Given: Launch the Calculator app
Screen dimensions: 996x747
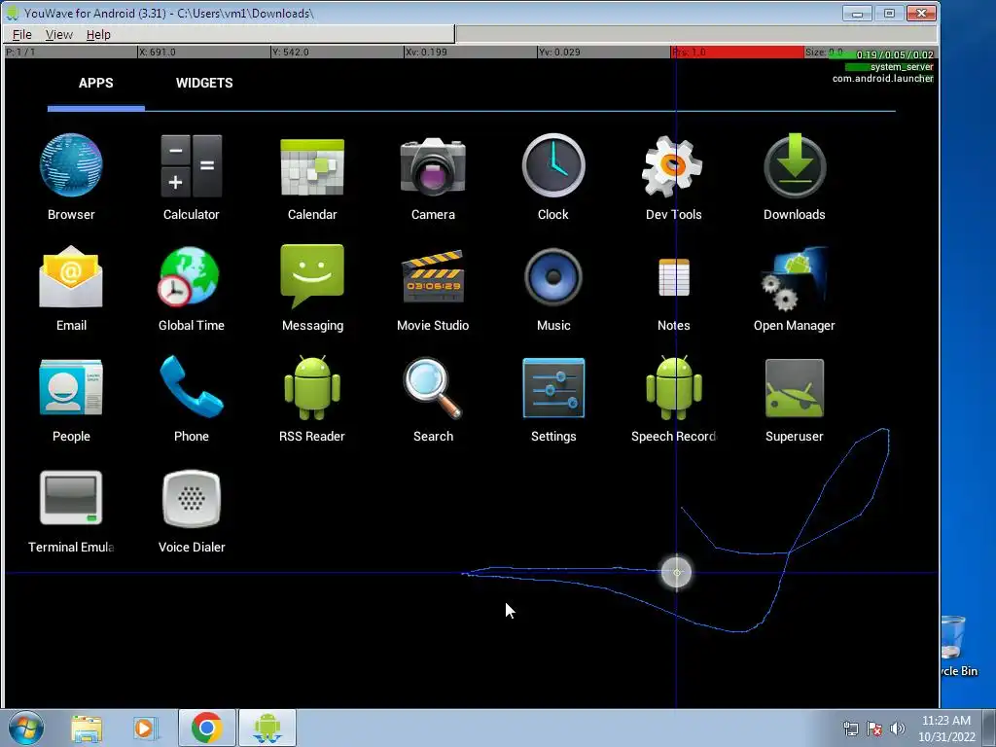Looking at the screenshot, I should tap(192, 177).
